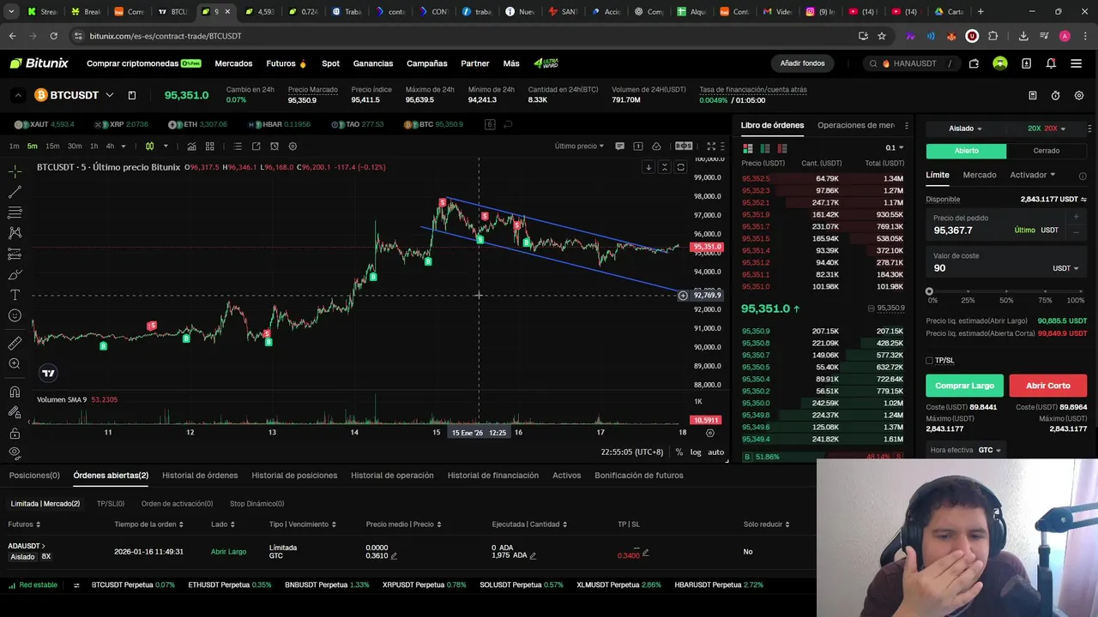The height and width of the screenshot is (617, 1098).
Task: Select the trend line drawing tool
Action: click(x=15, y=192)
